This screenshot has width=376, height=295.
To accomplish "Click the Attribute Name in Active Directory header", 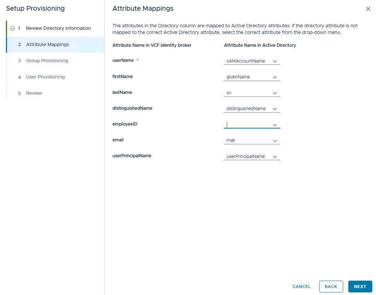I will (260, 45).
